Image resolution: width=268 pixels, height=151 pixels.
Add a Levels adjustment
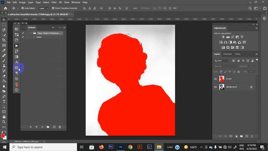228,37
